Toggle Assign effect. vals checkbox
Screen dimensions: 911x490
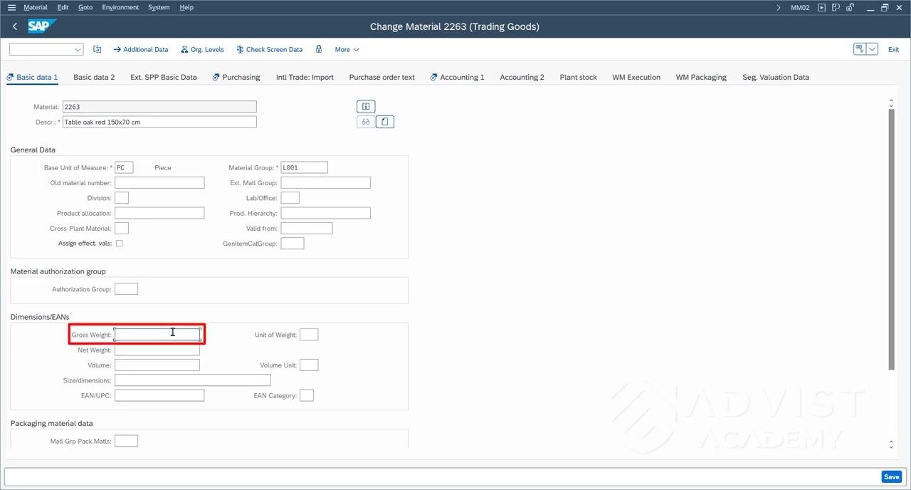tap(119, 244)
